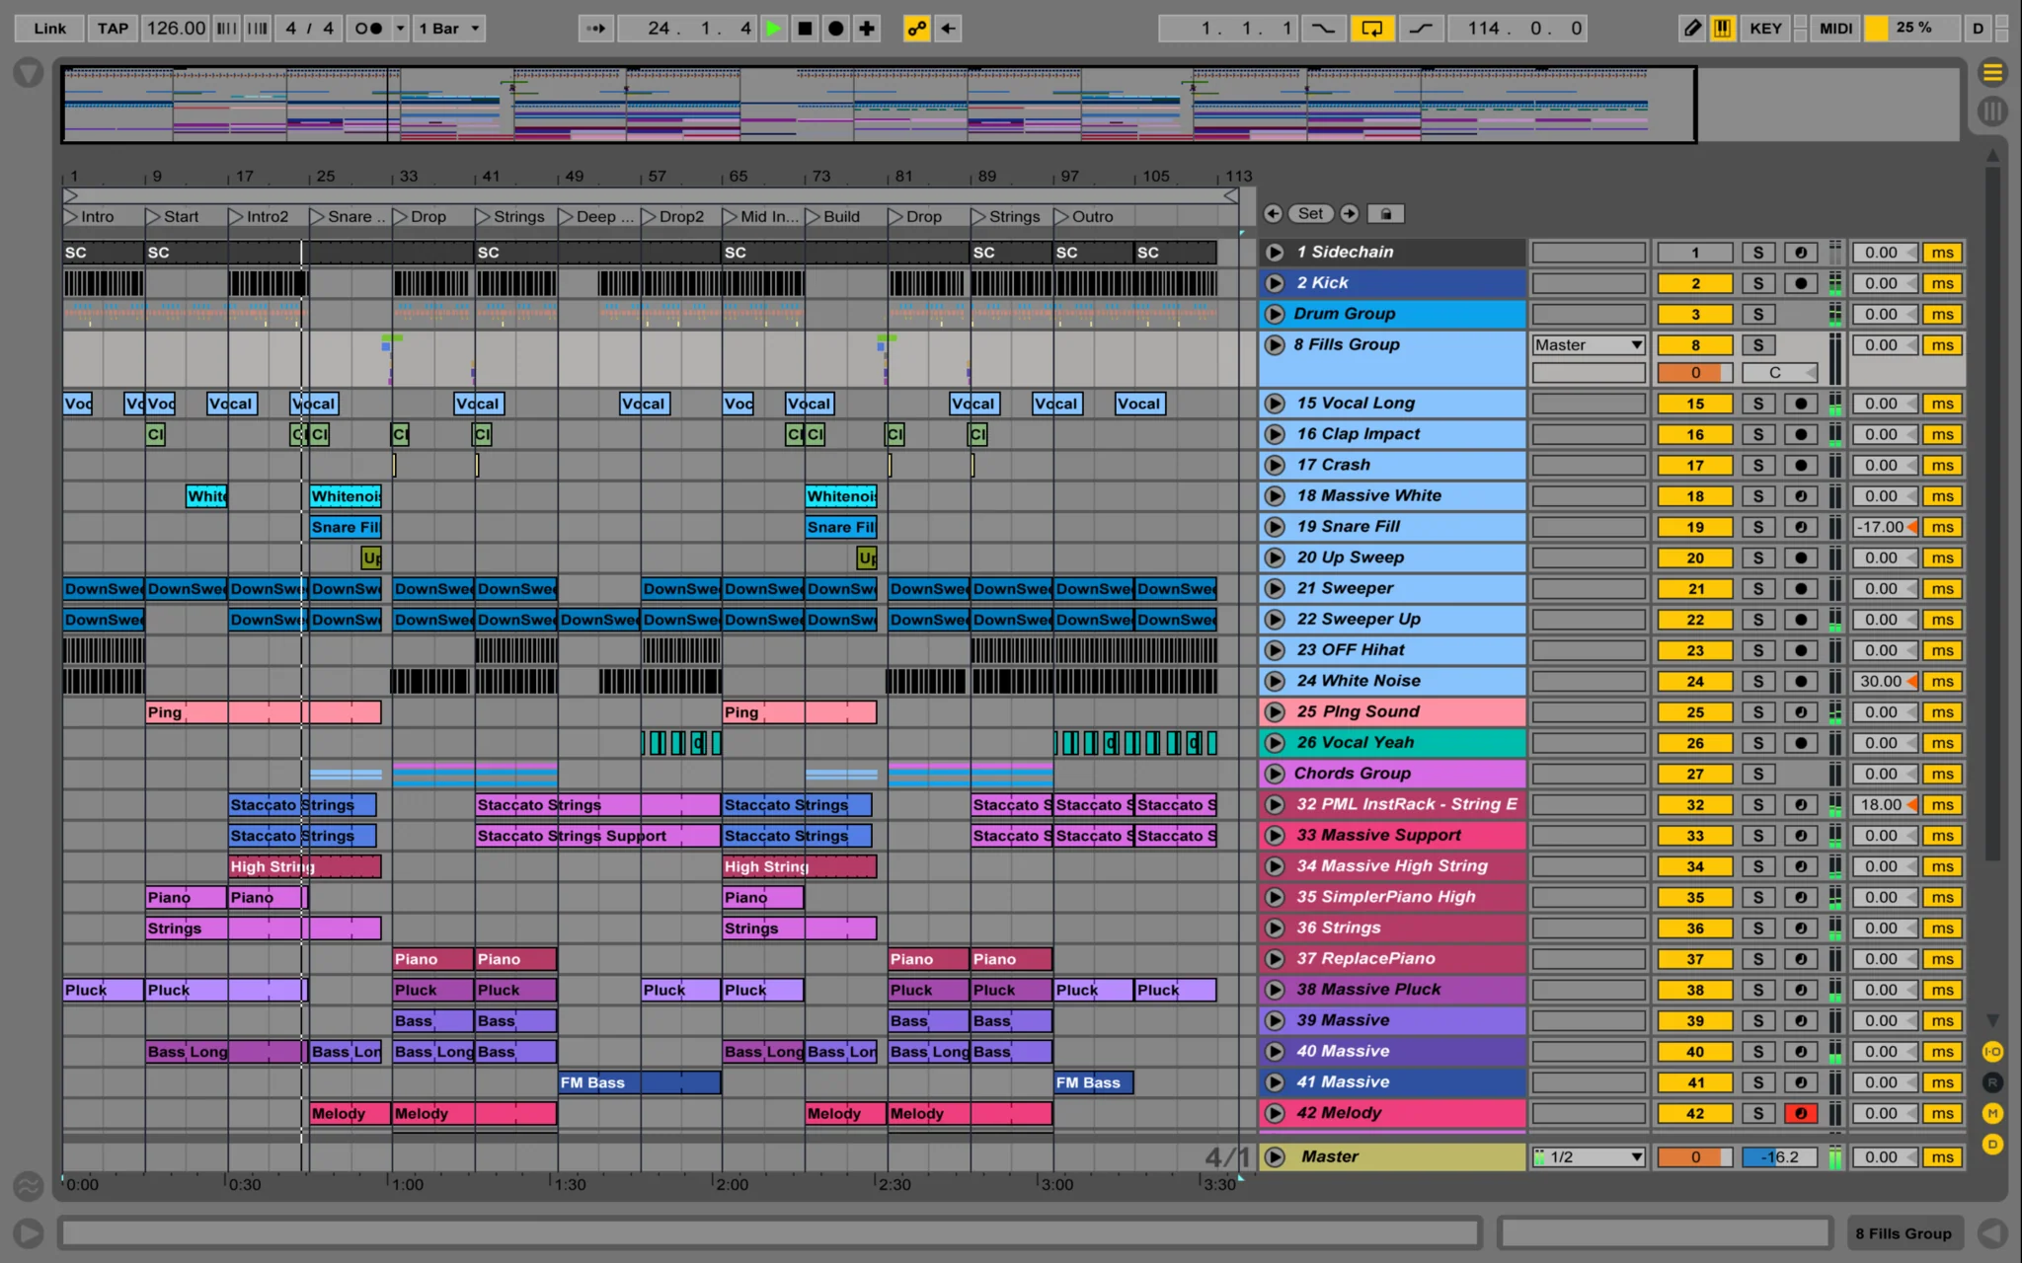The height and width of the screenshot is (1263, 2022).
Task: Toggle Draw Mode pencil button
Action: 1692,29
